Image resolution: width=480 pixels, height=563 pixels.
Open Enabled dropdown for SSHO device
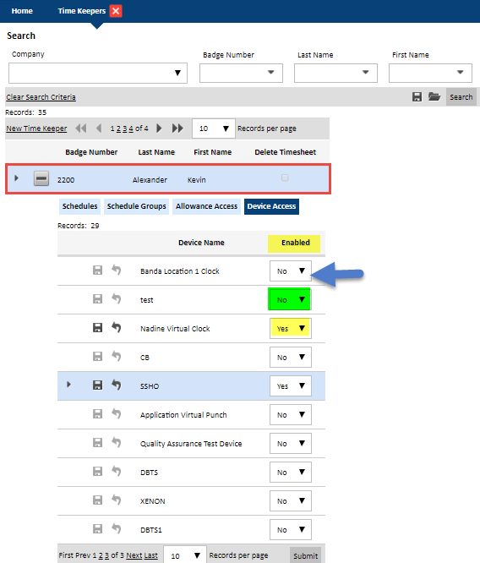coord(291,386)
